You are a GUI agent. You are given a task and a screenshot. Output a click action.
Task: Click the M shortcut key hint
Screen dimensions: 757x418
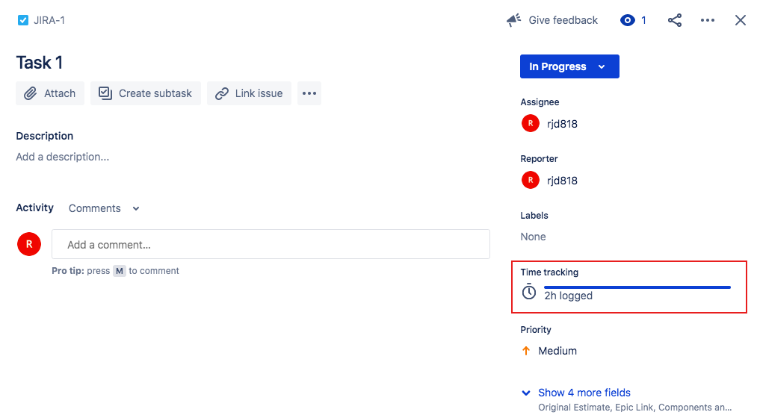pos(120,271)
